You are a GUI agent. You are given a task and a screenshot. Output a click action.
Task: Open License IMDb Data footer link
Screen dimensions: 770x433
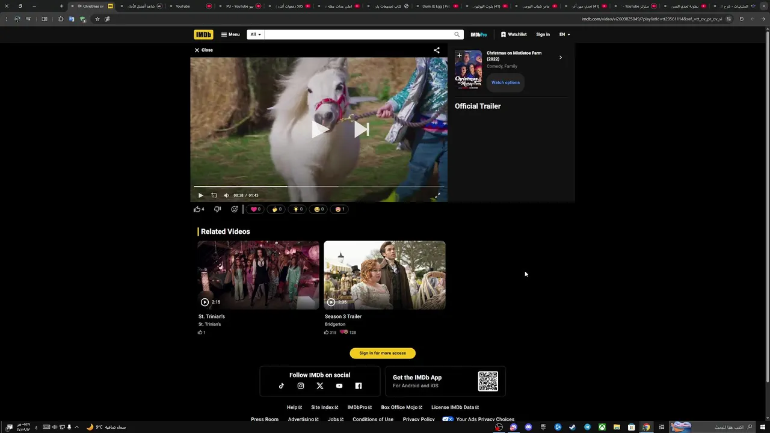[x=455, y=407]
